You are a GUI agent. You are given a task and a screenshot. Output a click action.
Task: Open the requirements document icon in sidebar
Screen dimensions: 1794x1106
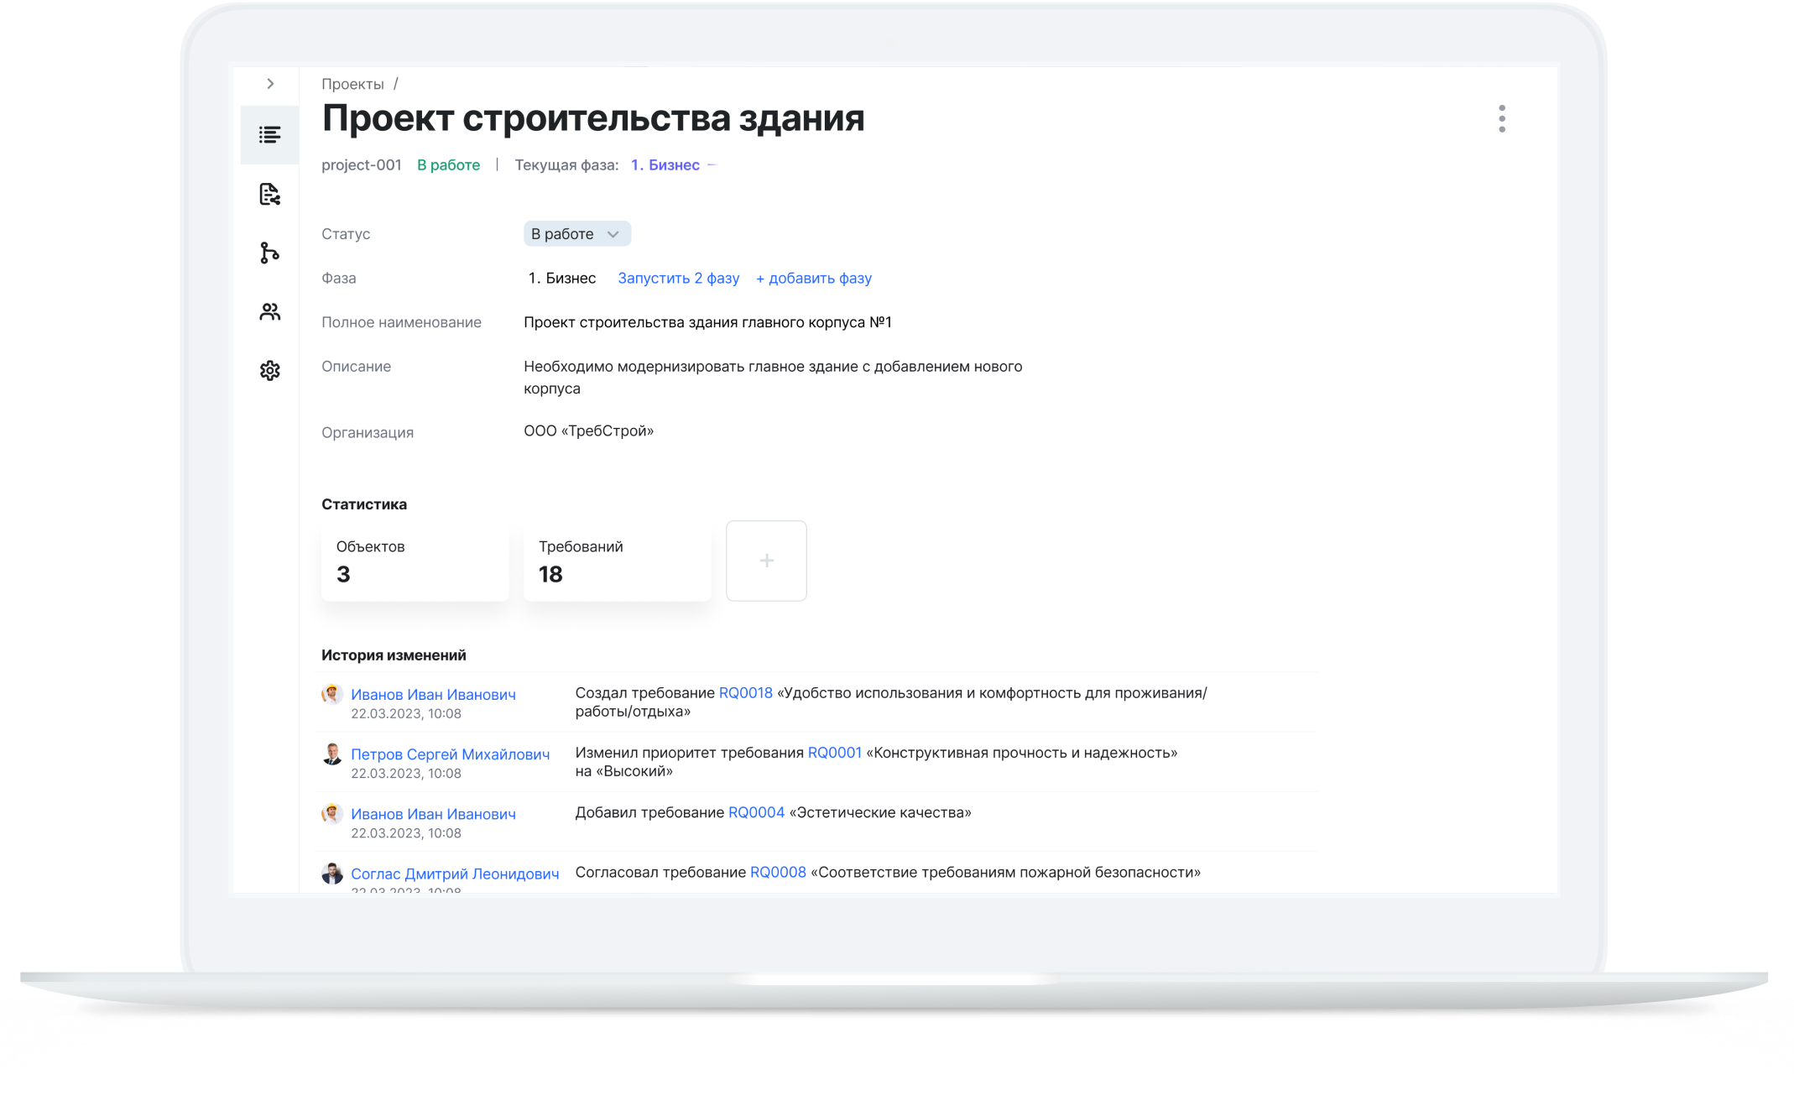pyautogui.click(x=269, y=194)
